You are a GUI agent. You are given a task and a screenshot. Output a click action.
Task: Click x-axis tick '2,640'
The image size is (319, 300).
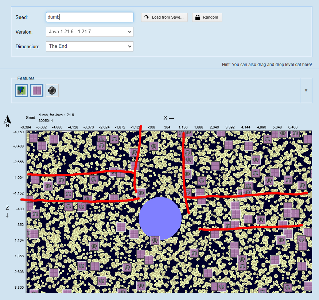[214, 127]
